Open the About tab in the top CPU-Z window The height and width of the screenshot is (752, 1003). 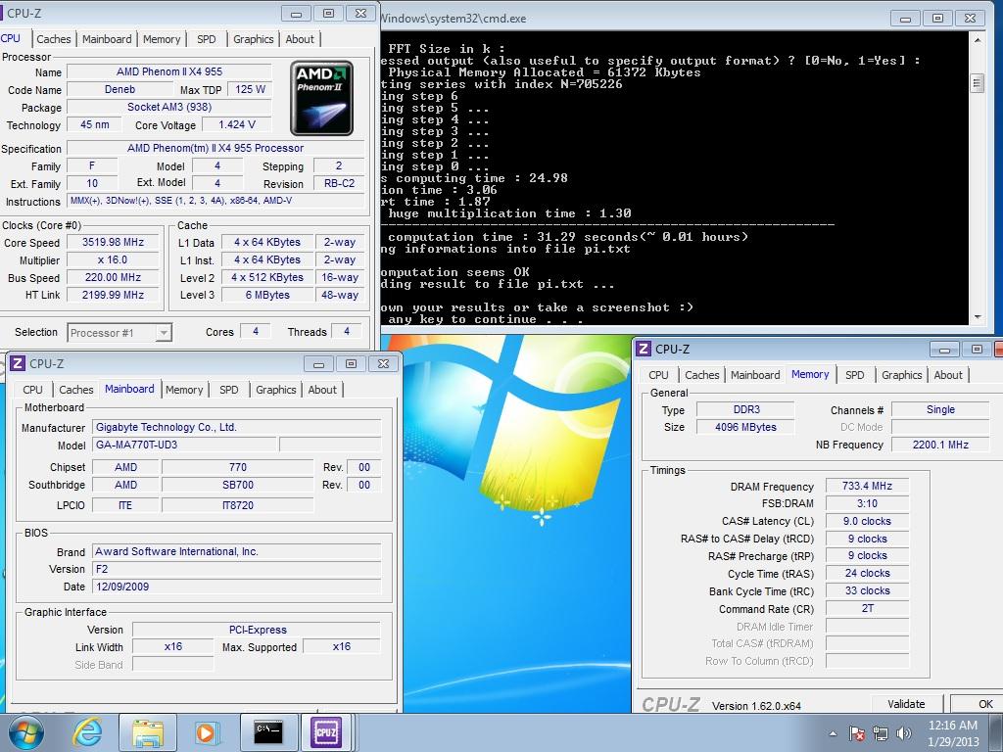pos(300,39)
